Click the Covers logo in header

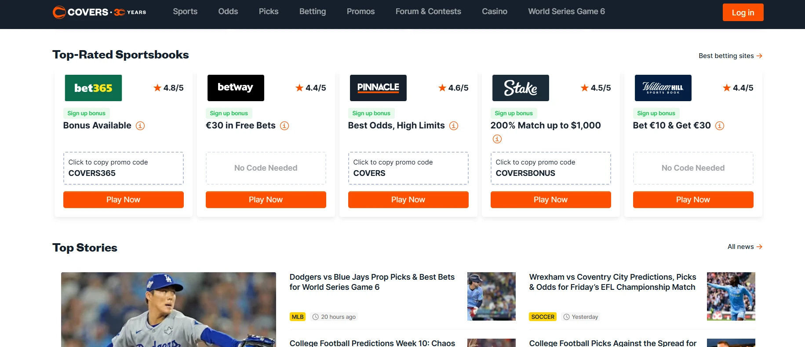pyautogui.click(x=99, y=12)
